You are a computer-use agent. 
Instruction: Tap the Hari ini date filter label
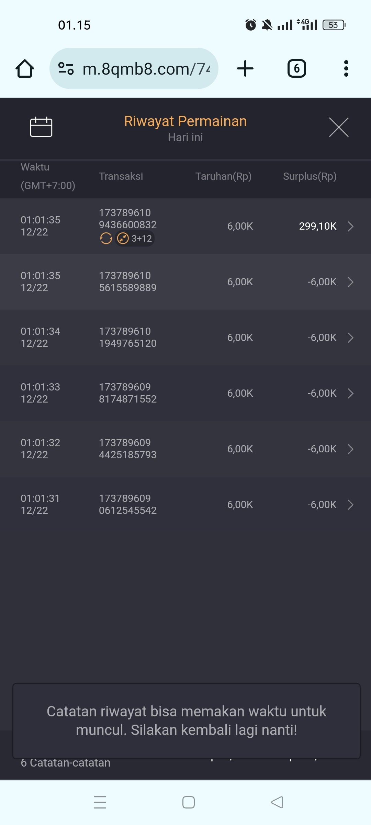[x=185, y=137]
